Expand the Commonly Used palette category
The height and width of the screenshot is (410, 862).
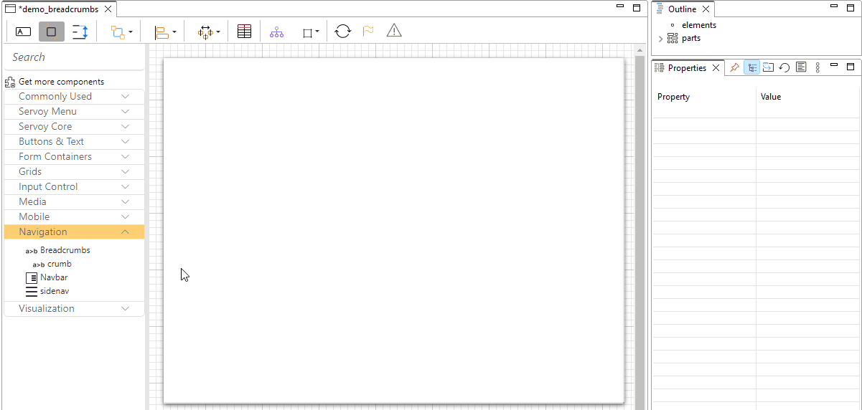74,96
